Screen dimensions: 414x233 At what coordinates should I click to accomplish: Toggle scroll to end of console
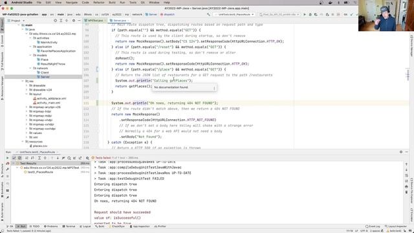tap(406, 181)
